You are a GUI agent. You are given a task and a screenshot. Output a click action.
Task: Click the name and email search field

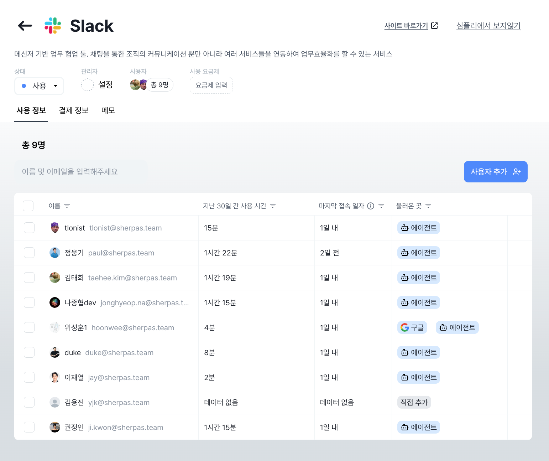pos(81,172)
